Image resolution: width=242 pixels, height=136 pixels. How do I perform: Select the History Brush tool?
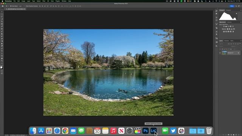tap(2, 36)
